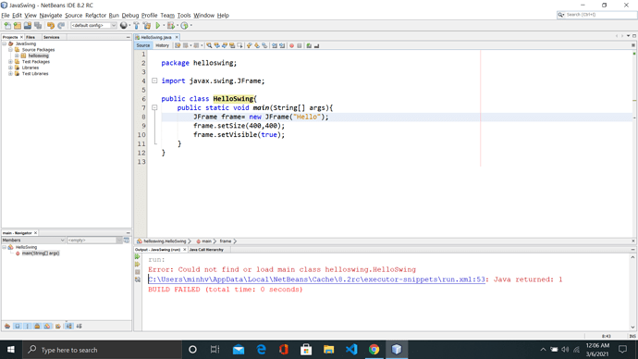
Task: Click the Profile Project toolbar icon
Action: 184,26
